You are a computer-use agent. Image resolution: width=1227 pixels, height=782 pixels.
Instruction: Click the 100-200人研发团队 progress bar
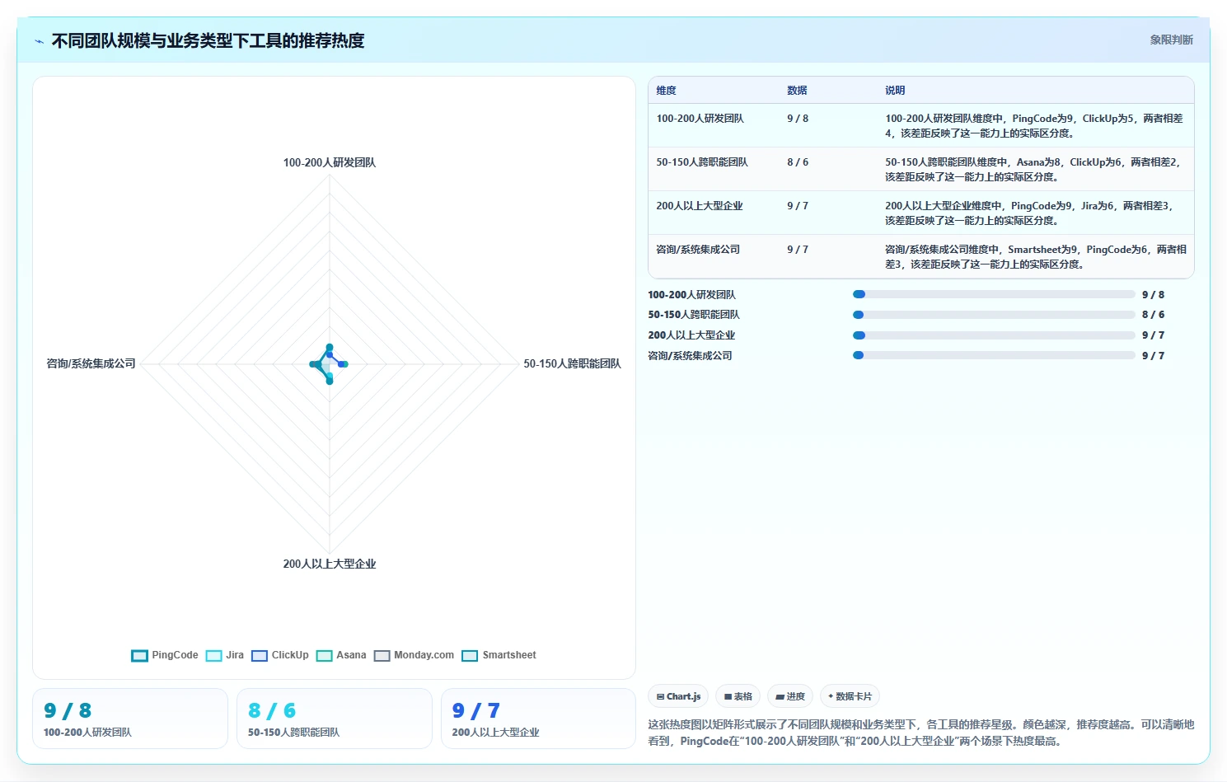[994, 294]
